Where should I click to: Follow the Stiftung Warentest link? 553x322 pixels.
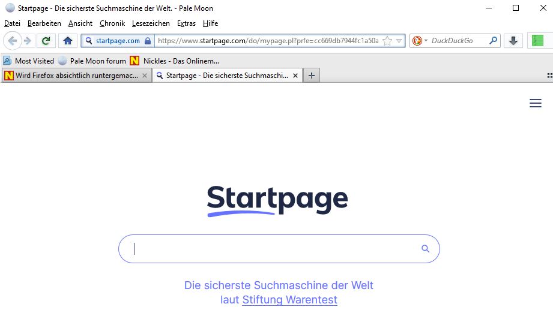pyautogui.click(x=289, y=300)
